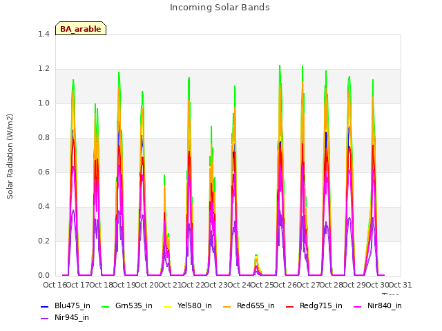Click the 1.2 y-axis tick label

point(44,69)
